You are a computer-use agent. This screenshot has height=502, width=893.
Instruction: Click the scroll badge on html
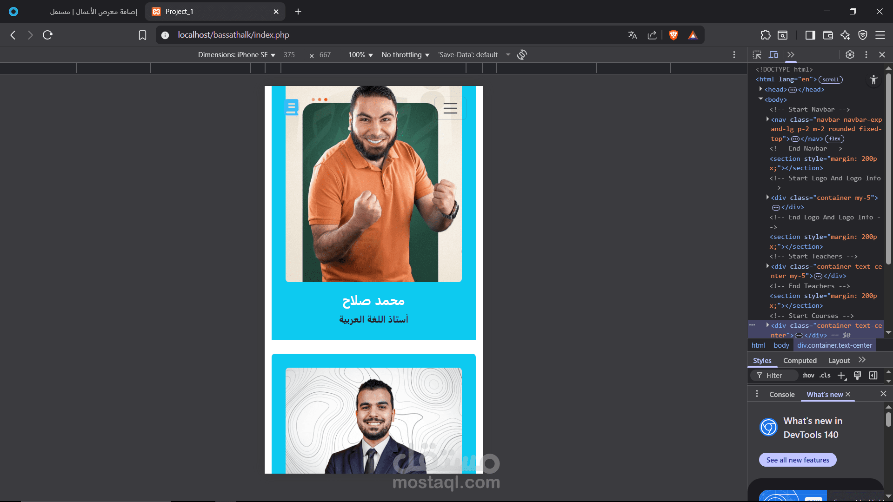[x=831, y=79]
